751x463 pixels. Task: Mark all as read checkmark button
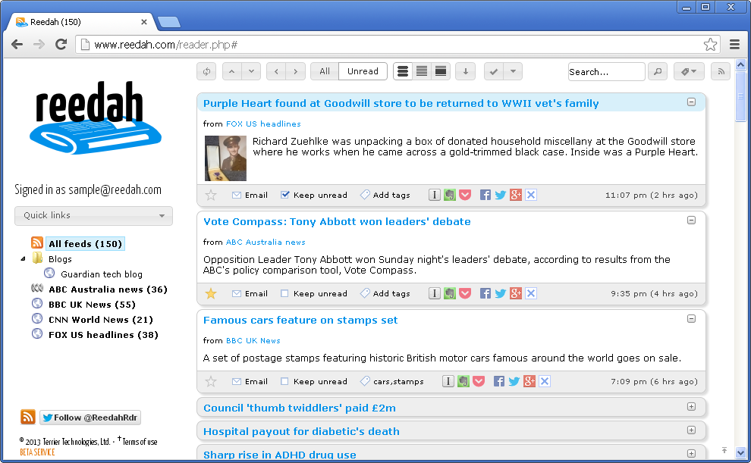coord(494,72)
